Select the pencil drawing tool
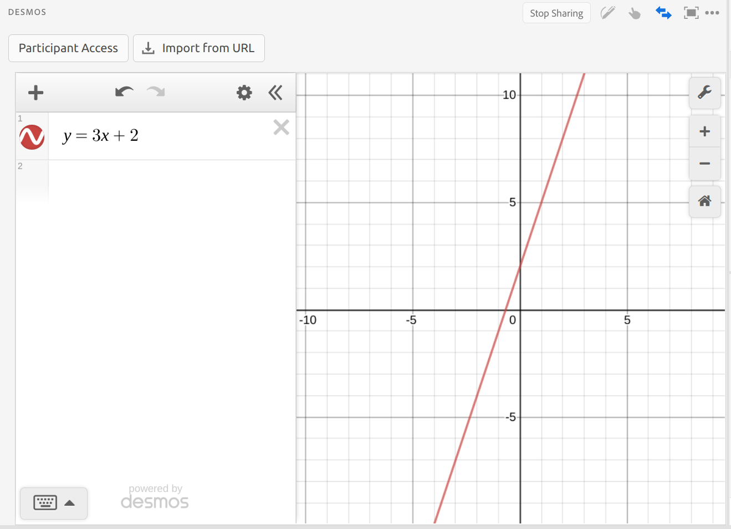The height and width of the screenshot is (529, 731). pos(608,13)
